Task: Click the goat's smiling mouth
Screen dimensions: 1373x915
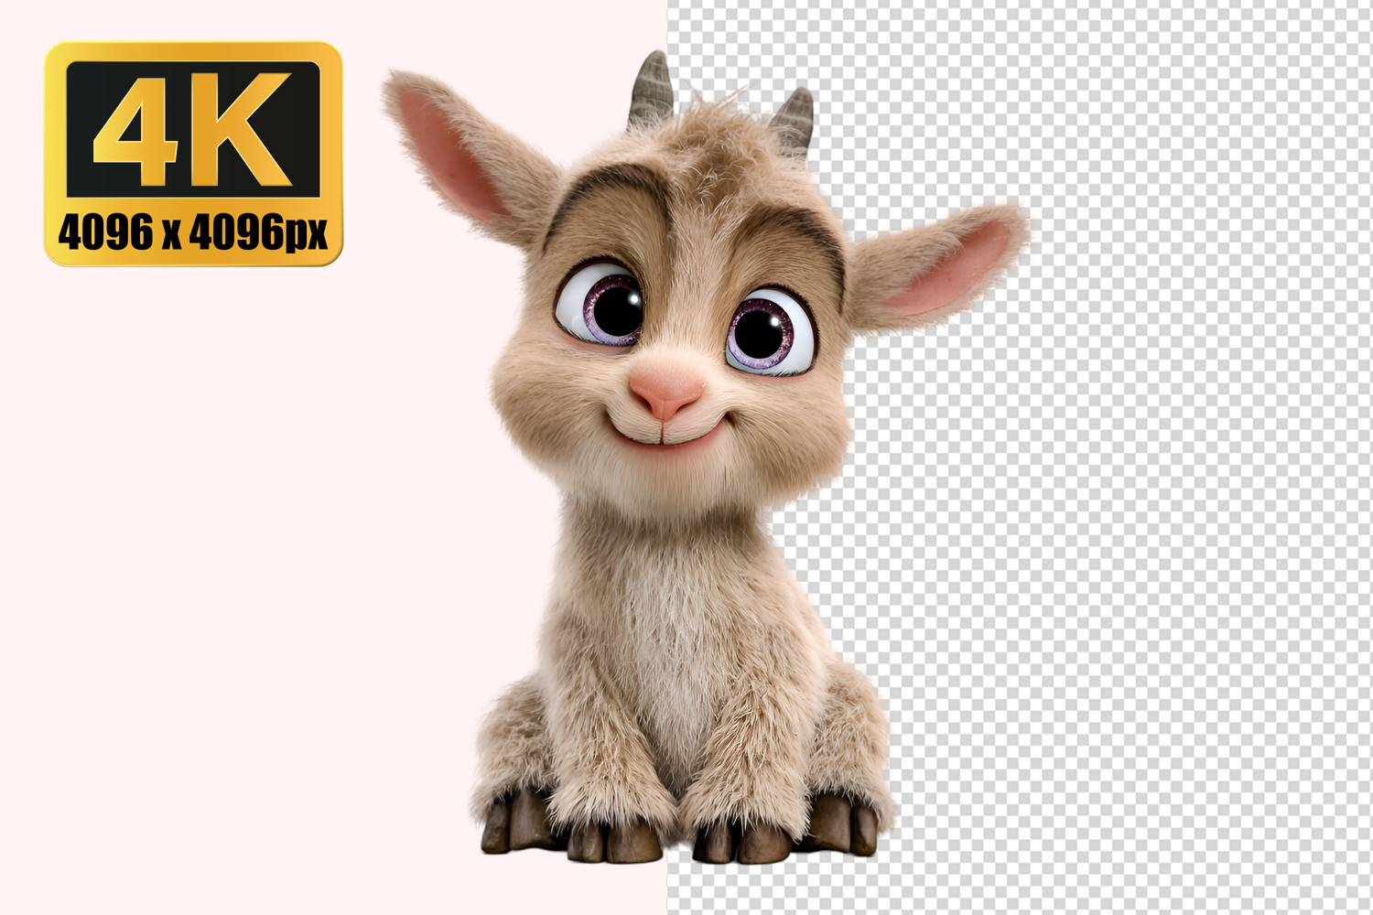Action: [668, 436]
